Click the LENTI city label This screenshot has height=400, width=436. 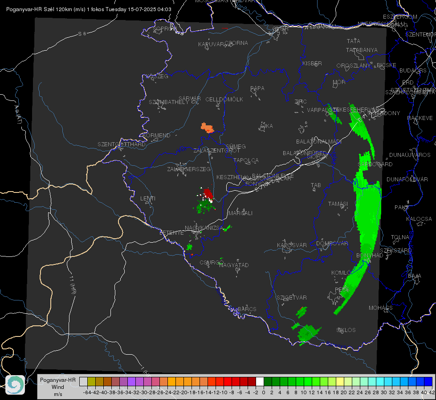pos(148,199)
